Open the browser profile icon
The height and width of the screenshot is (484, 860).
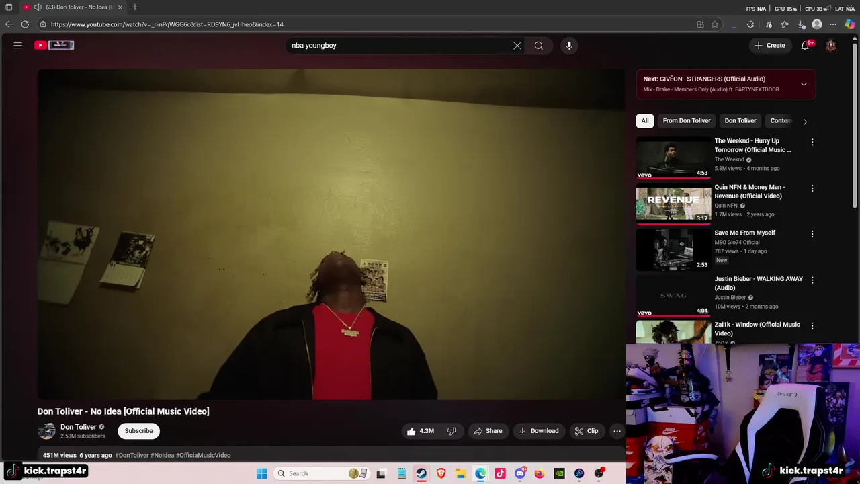pyautogui.click(x=817, y=24)
